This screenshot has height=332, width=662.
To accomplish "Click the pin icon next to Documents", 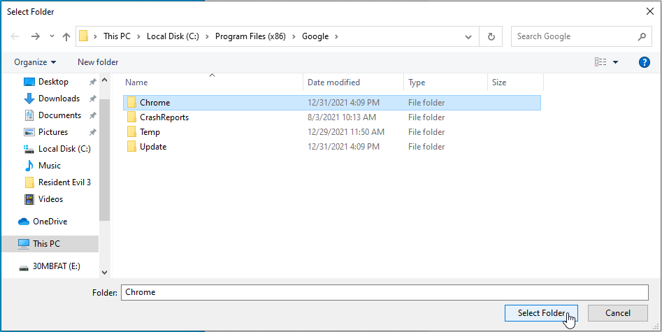I will pyautogui.click(x=92, y=115).
